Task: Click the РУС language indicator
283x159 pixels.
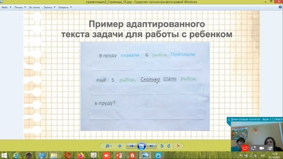Action: point(263,155)
